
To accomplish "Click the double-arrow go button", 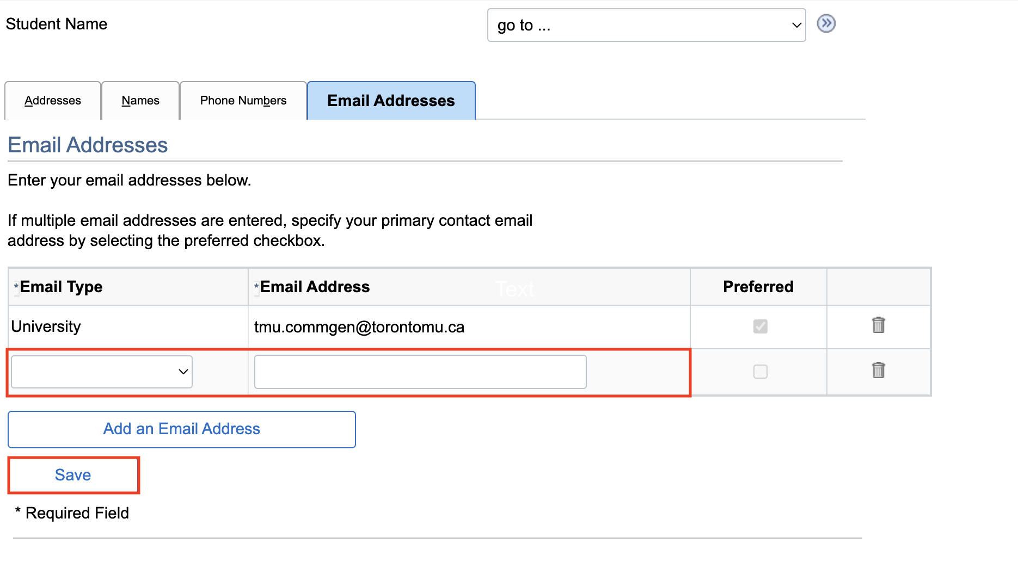I will coord(826,24).
